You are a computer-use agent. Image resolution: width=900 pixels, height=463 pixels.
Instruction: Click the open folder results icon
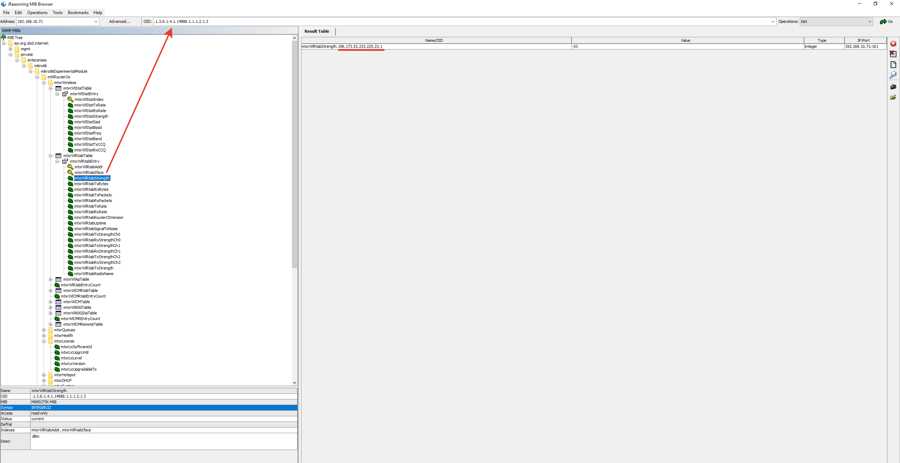click(893, 97)
